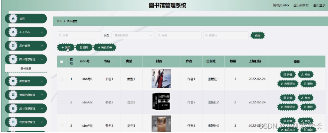Expand the 用户管理 menu chevron
Viewport: 328px width, 133px height.
coord(42,46)
